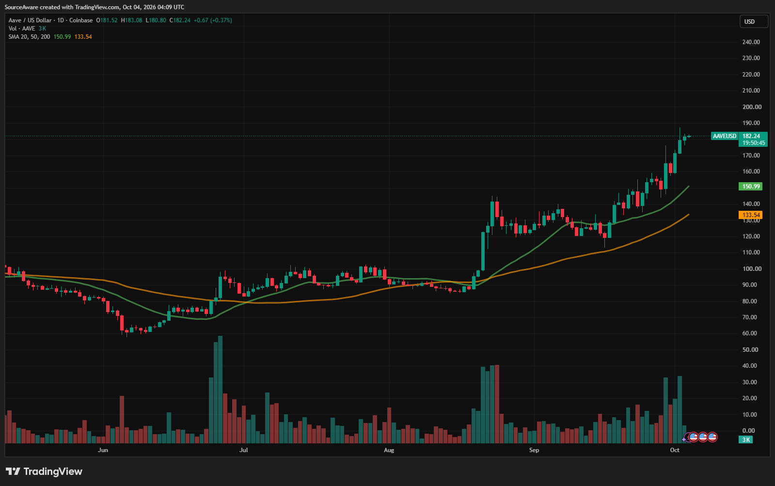This screenshot has width=775, height=486.
Task: Click the rightmost US flag event icon
Action: 712,437
